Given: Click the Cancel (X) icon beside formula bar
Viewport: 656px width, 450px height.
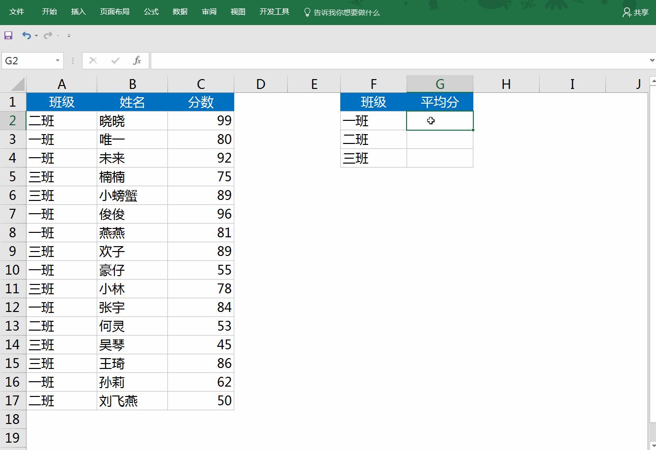Looking at the screenshot, I should pyautogui.click(x=93, y=60).
